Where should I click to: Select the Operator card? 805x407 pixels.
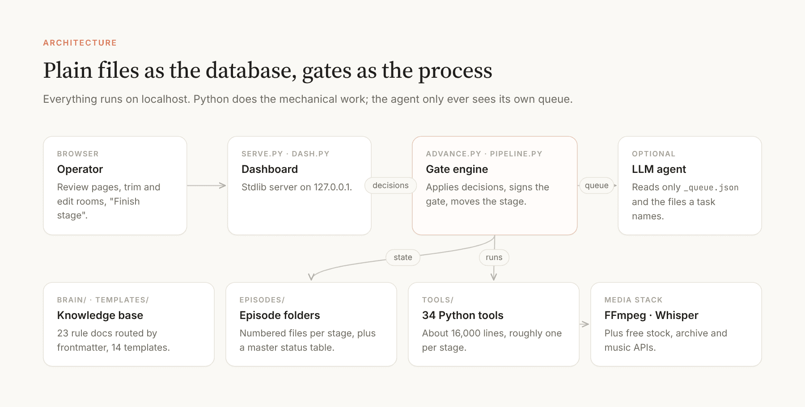pos(115,185)
